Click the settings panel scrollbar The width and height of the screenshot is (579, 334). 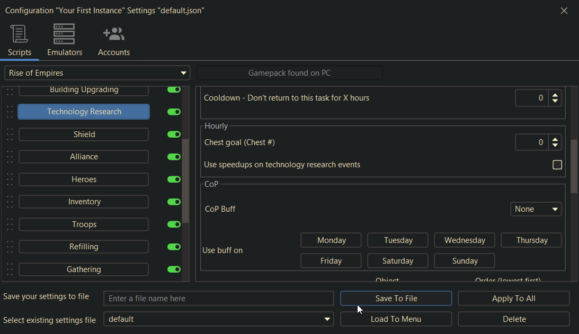pyautogui.click(x=574, y=166)
